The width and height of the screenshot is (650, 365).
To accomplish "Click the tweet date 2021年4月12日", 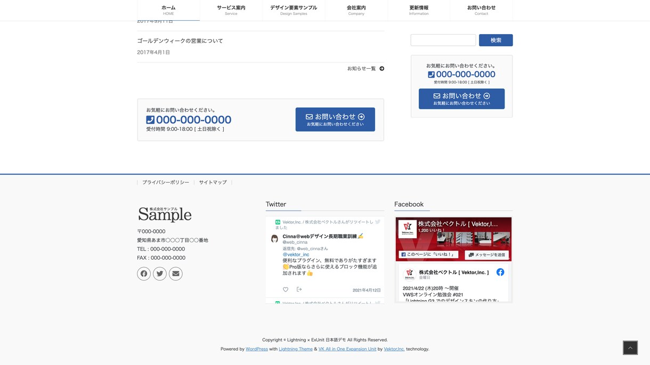I will (x=367, y=290).
